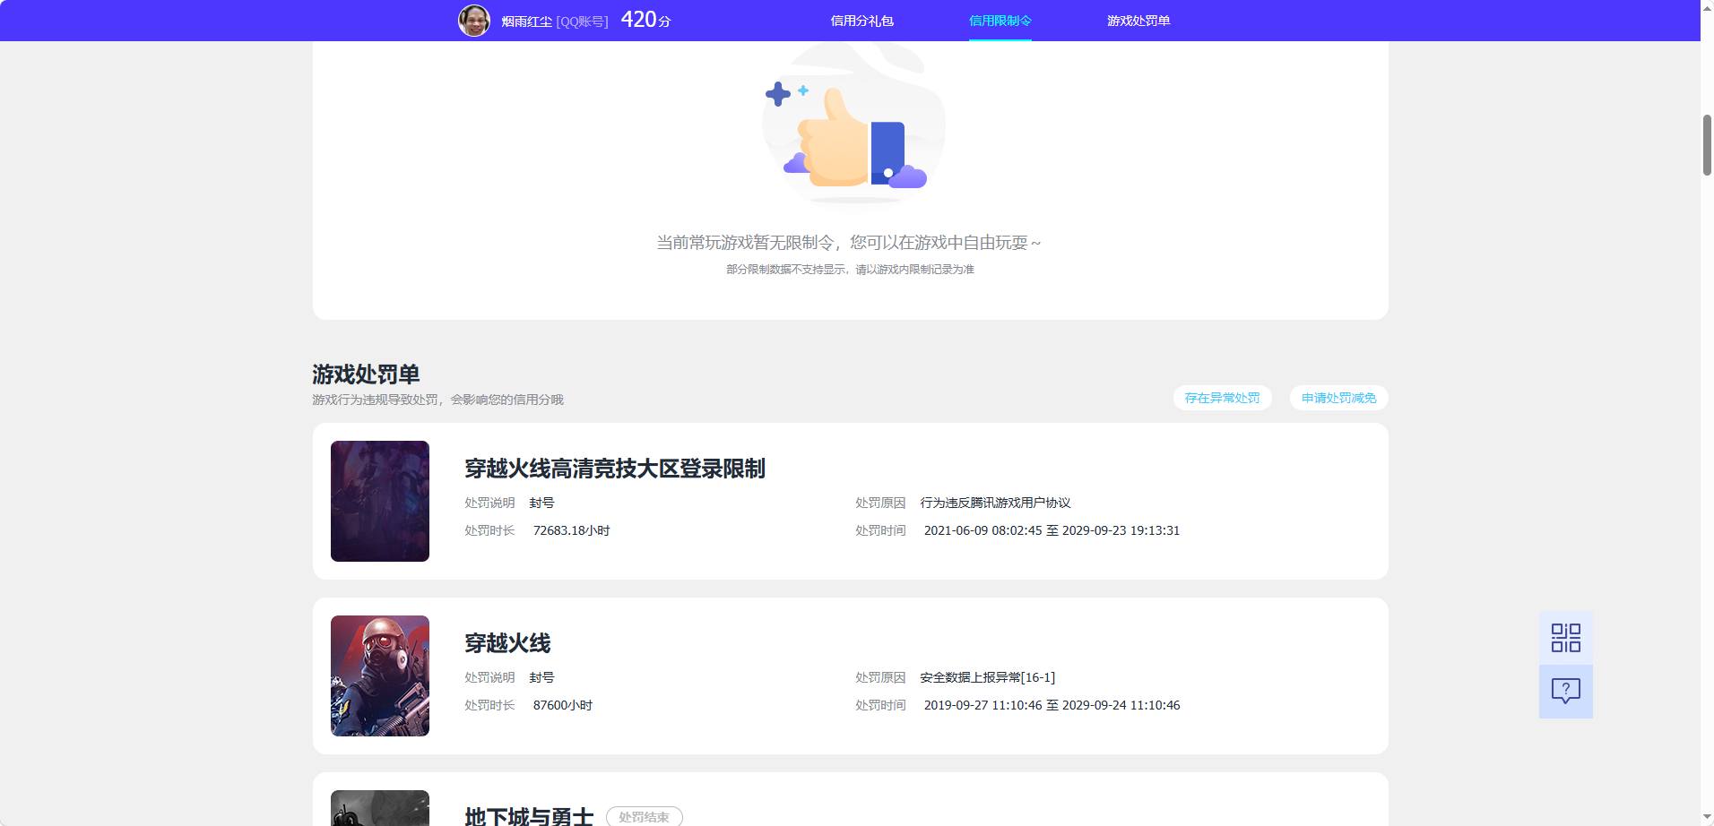
Task: Click the 87600小时 duration value
Action: click(562, 705)
